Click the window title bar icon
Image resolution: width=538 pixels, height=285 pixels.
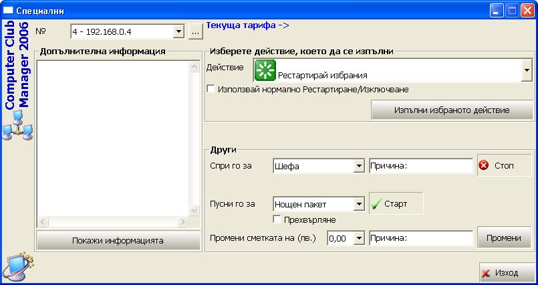(x=8, y=11)
